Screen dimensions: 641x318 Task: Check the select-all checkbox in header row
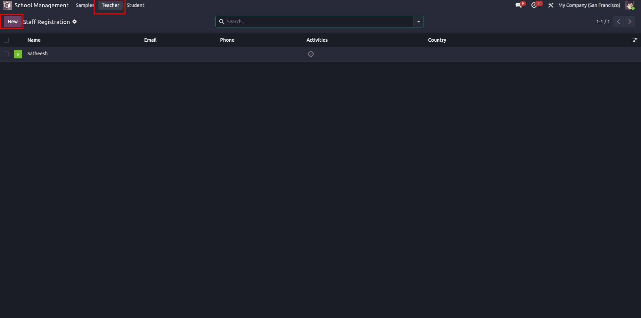pyautogui.click(x=6, y=40)
